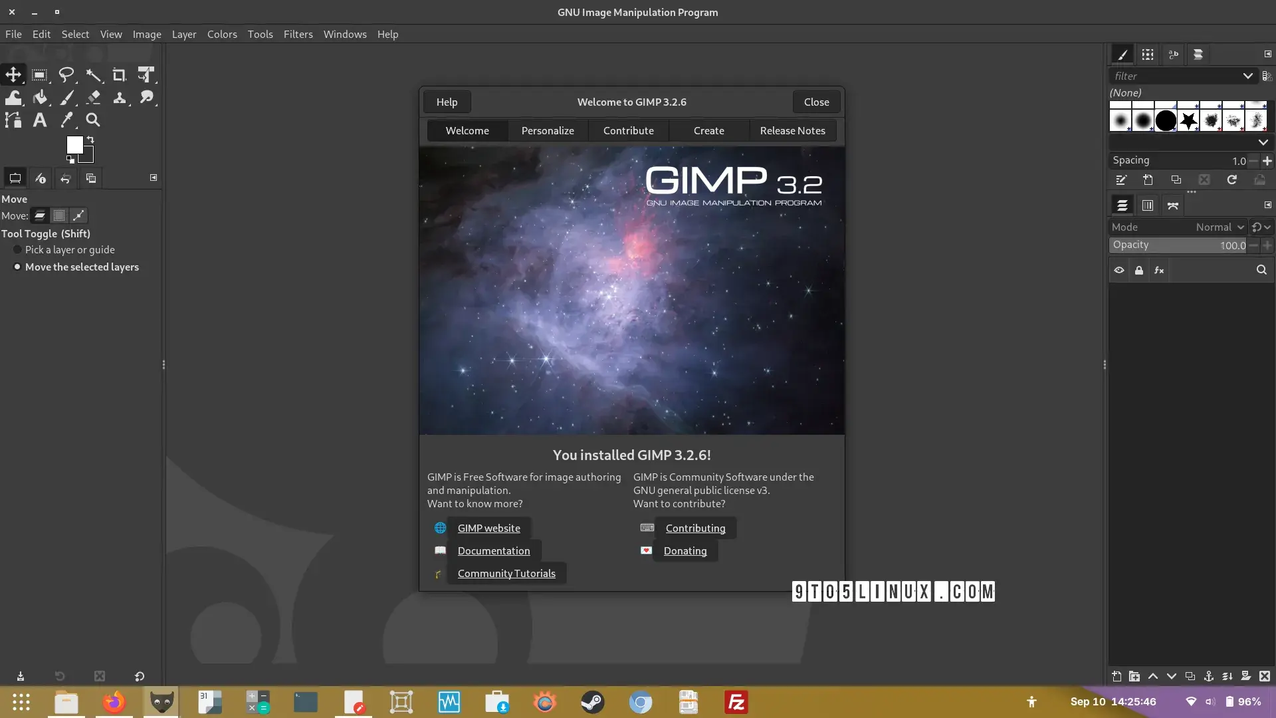Expand the chevron below brush thumbnails

click(1263, 142)
